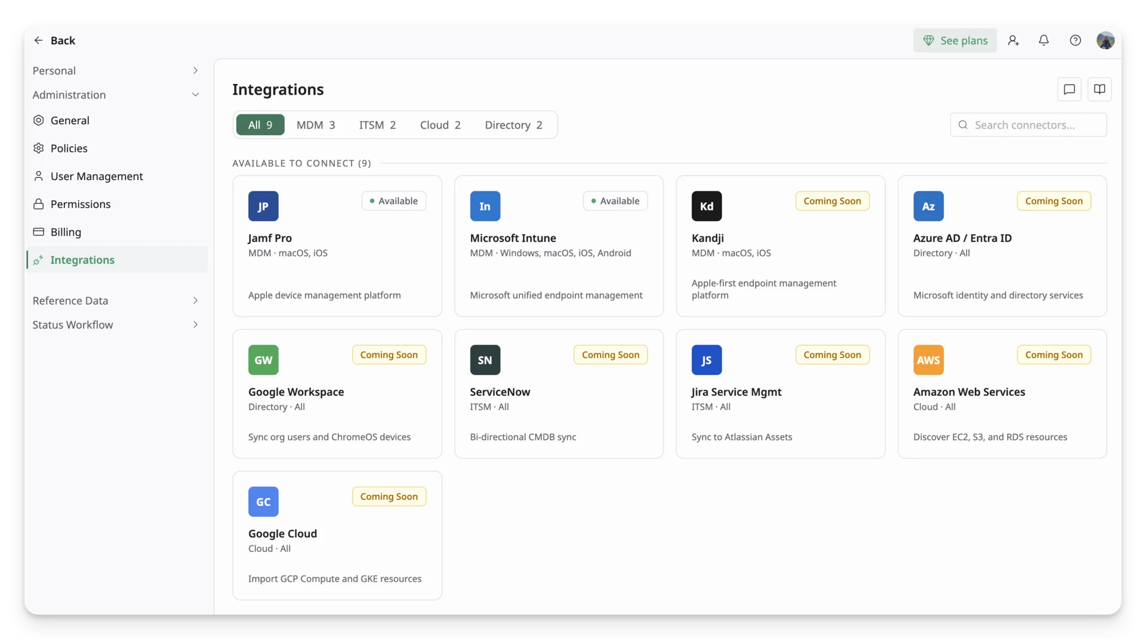Click the back arrow icon

point(38,41)
